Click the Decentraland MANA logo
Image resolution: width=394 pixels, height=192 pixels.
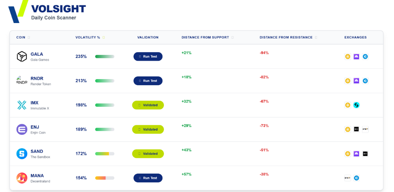22,178
